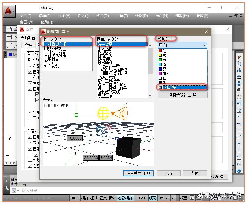Select the Linear dimension tool icon
247x204 pixels.
[x=9, y=37]
